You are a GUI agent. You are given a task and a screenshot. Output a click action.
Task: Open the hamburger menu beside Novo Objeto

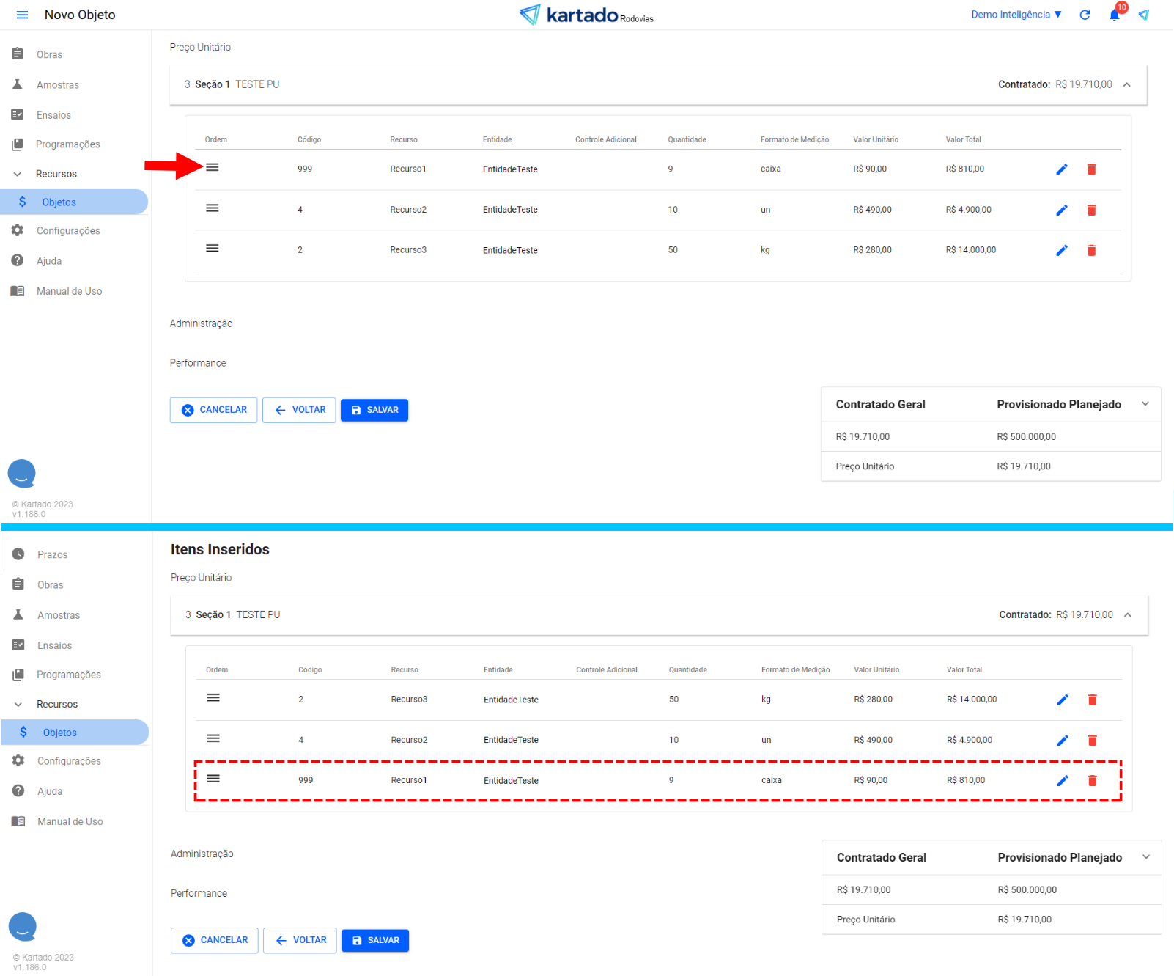coord(22,15)
